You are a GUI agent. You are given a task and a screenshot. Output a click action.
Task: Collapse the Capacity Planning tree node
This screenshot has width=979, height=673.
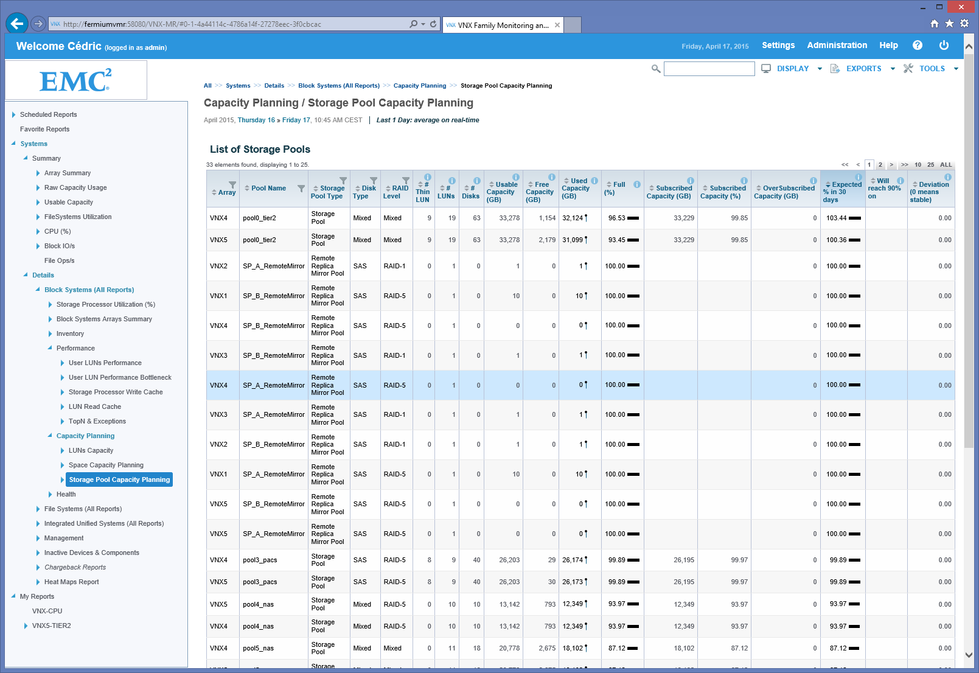pyautogui.click(x=50, y=436)
